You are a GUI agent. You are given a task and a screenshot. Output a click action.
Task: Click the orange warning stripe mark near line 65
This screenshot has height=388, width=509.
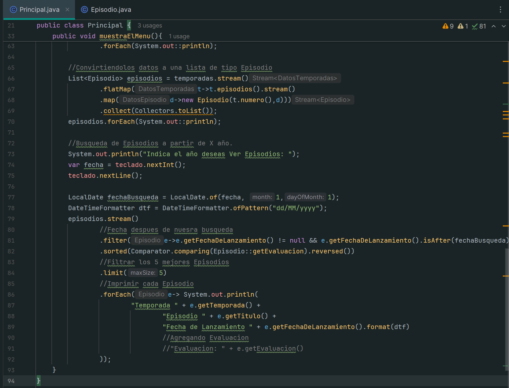tap(506, 61)
